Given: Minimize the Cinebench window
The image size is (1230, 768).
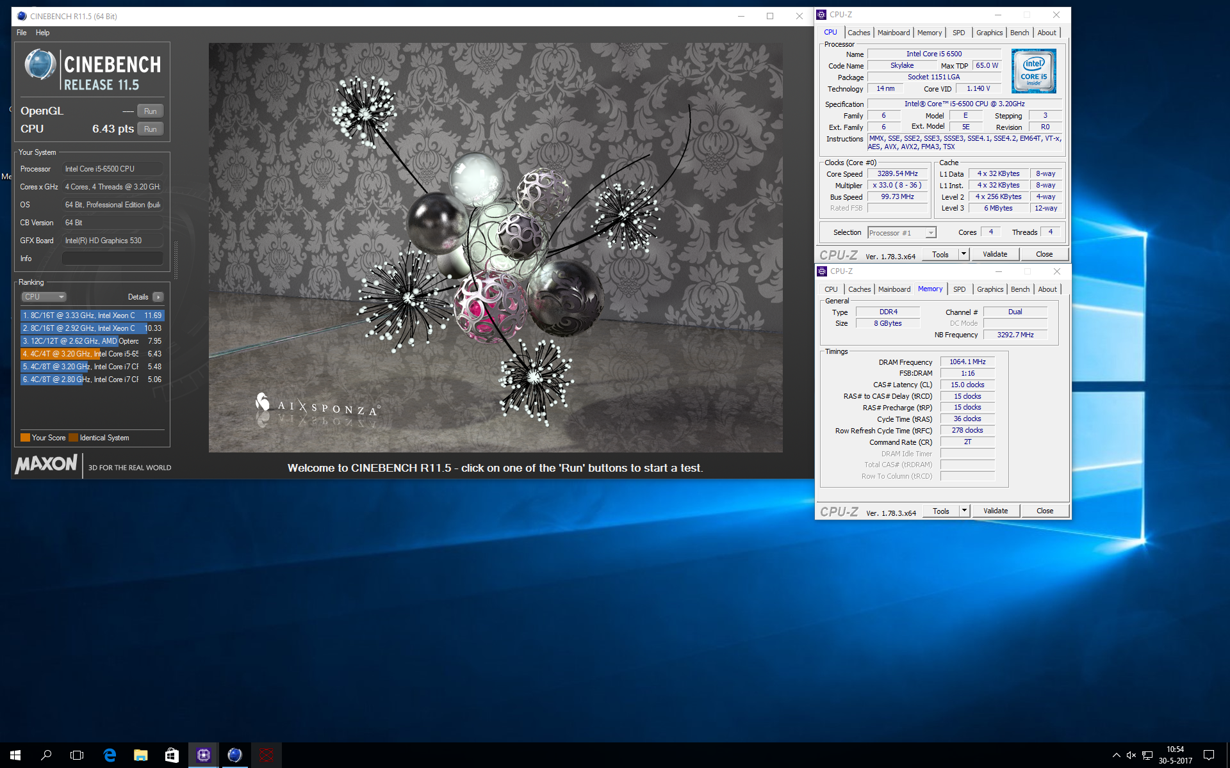Looking at the screenshot, I should tap(741, 17).
